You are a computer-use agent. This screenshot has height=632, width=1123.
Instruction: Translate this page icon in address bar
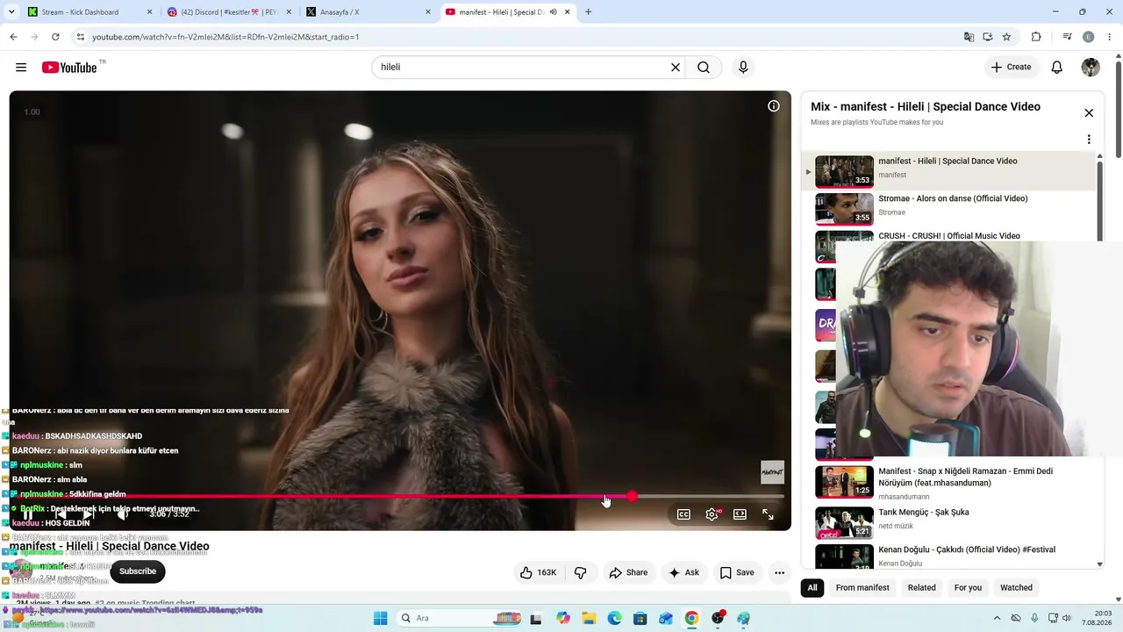[969, 37]
